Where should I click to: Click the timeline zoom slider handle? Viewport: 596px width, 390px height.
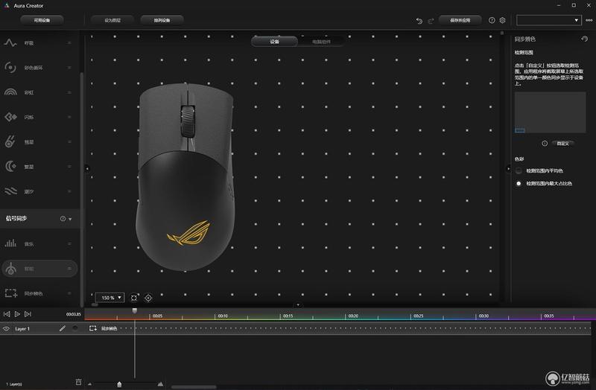coord(119,384)
